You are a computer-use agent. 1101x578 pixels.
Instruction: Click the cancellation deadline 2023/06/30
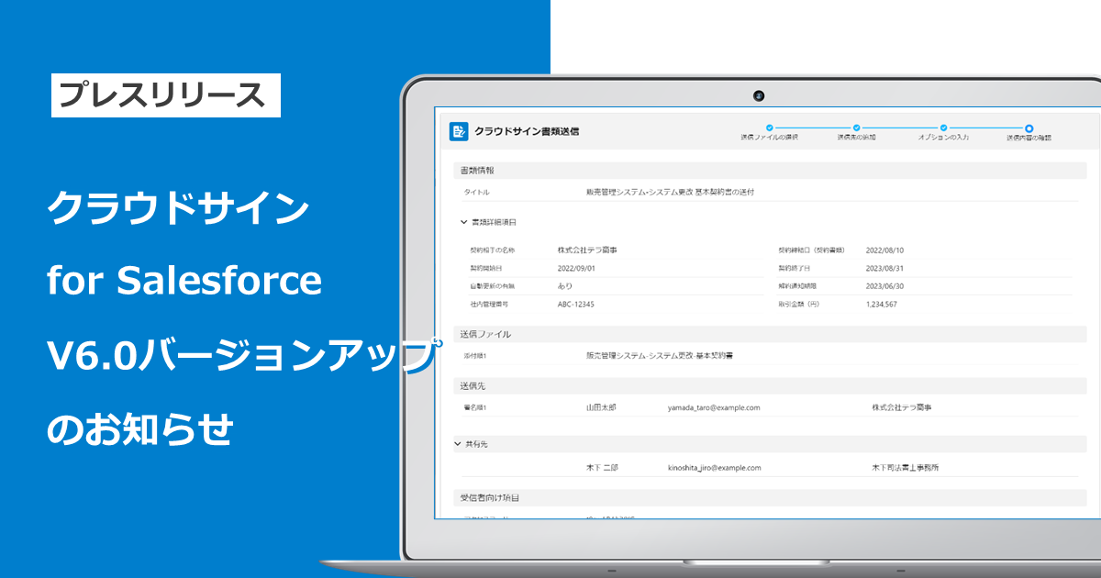pyautogui.click(x=884, y=286)
